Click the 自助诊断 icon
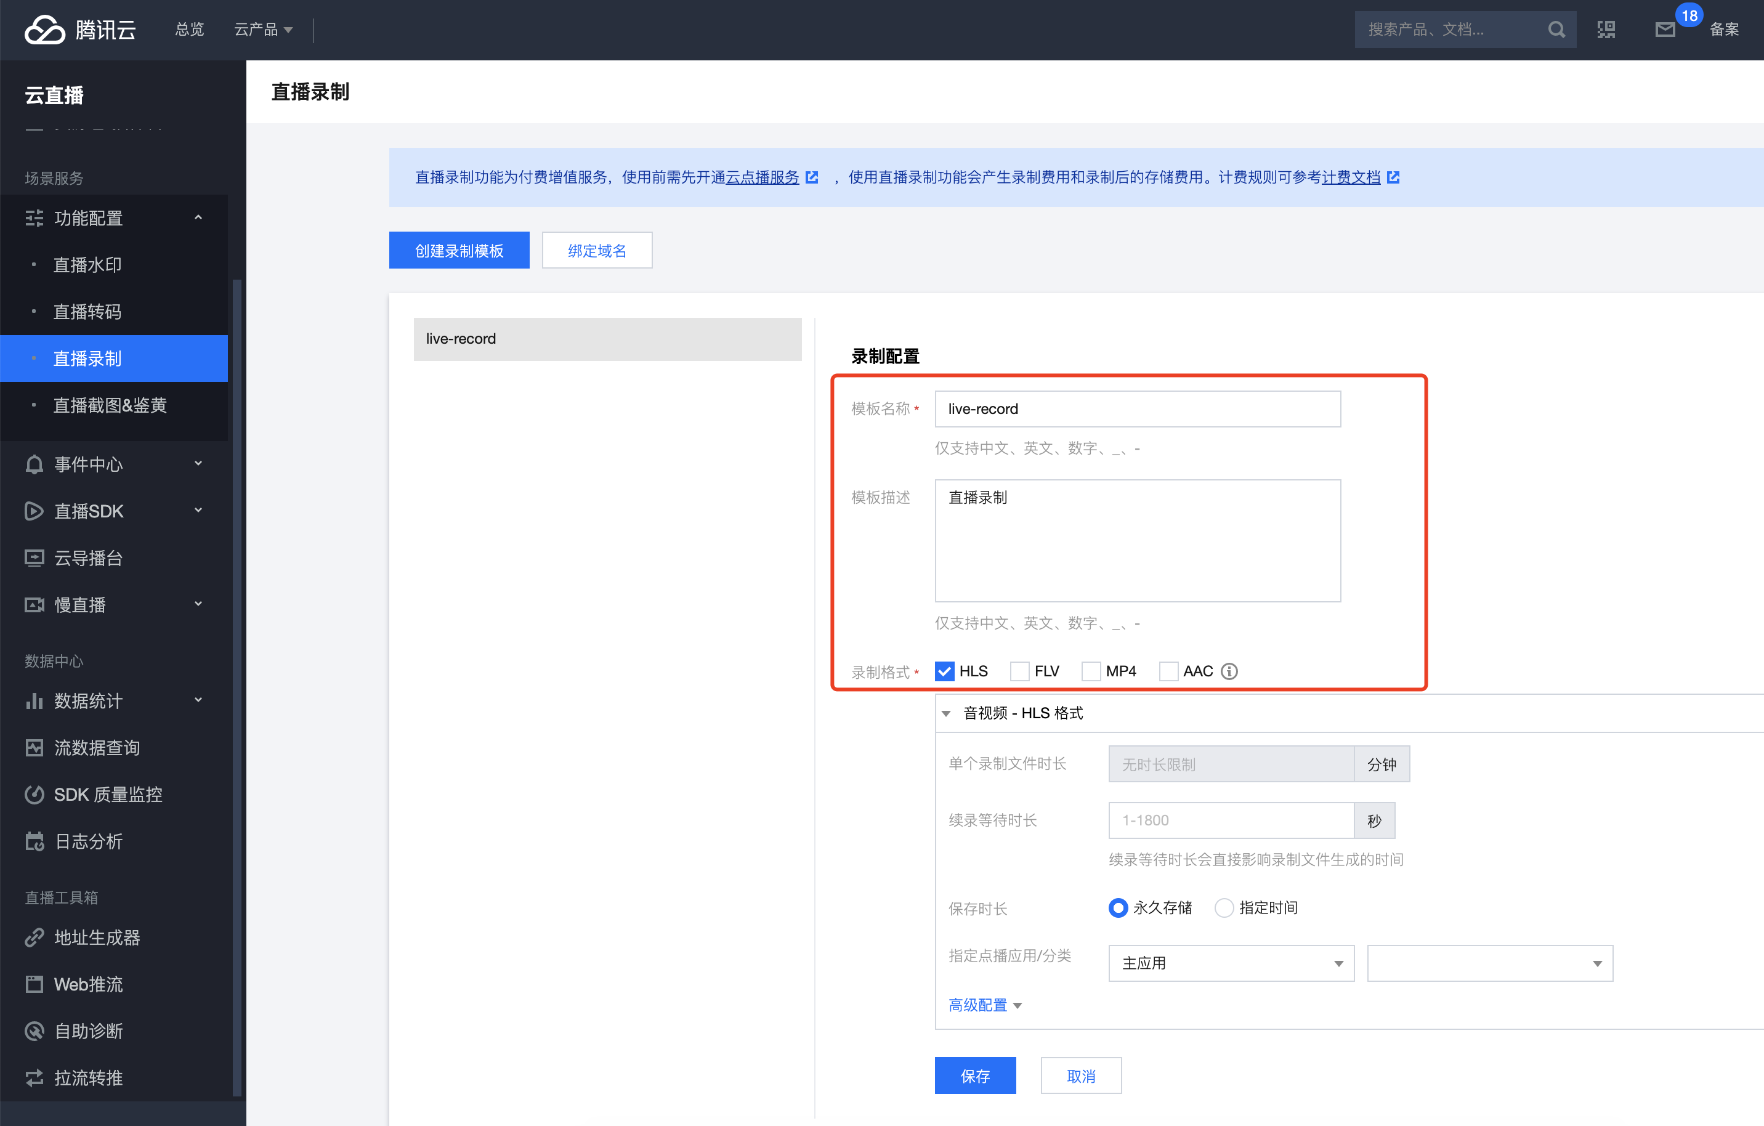 click(34, 1031)
